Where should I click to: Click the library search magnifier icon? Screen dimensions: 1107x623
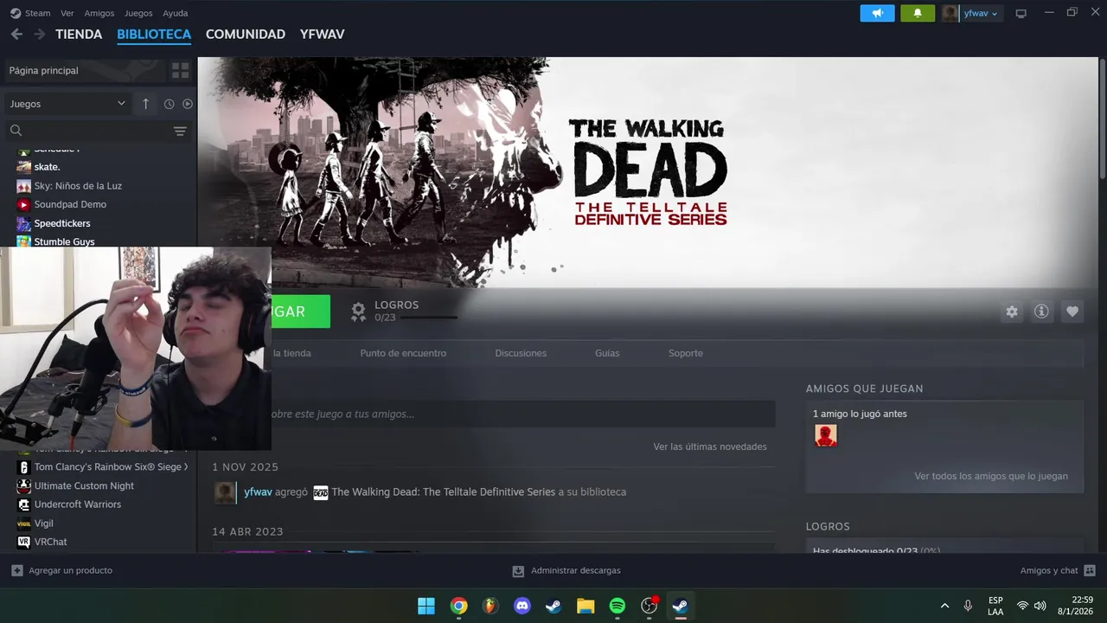(16, 131)
